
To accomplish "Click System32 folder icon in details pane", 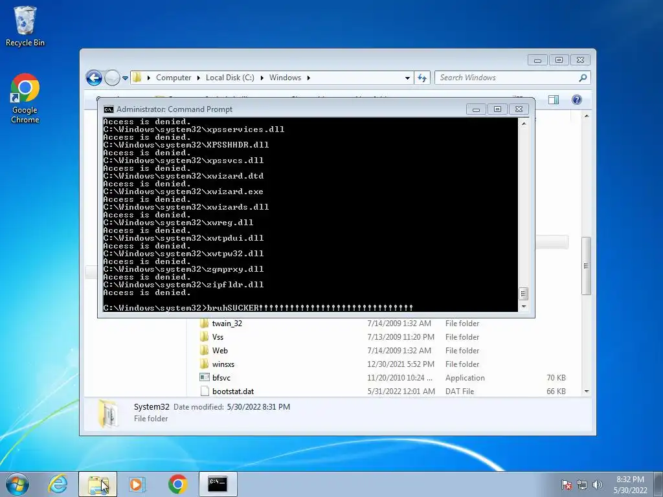I will [x=108, y=414].
